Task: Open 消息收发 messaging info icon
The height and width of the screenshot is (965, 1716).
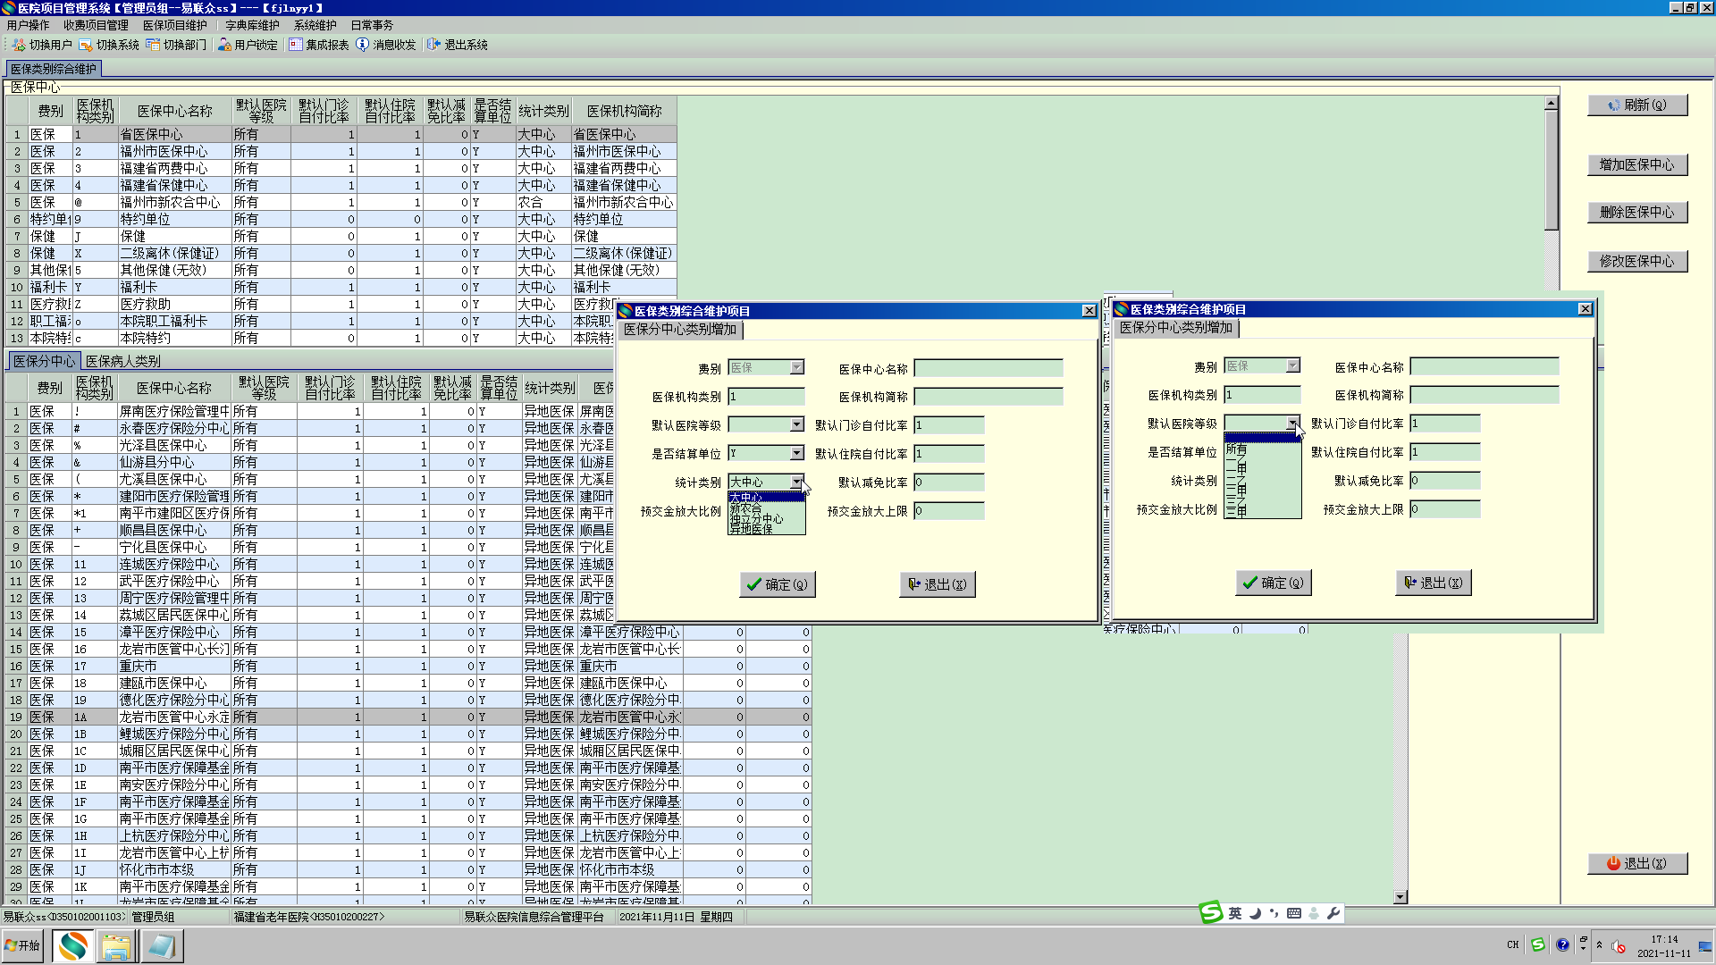Action: [x=362, y=45]
